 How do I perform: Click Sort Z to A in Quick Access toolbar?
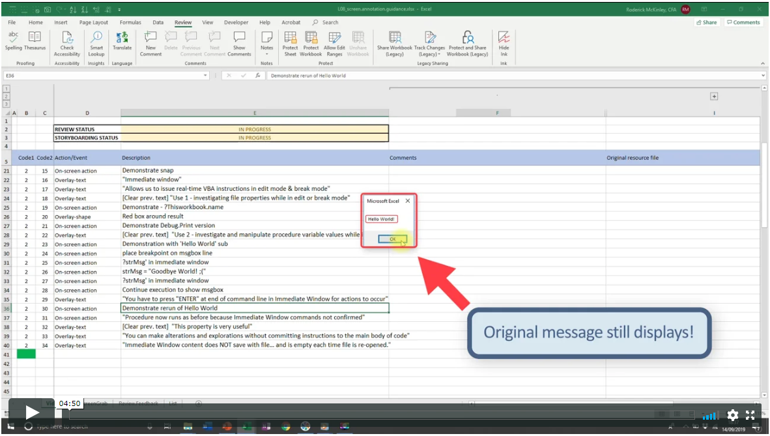coord(85,9)
